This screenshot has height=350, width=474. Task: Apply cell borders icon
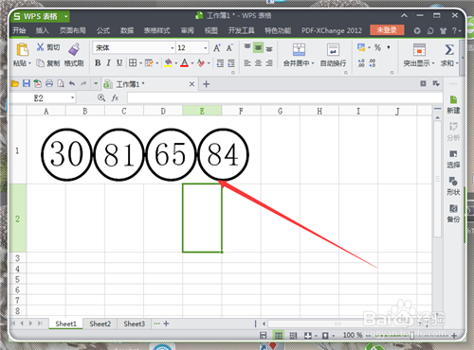133,62
